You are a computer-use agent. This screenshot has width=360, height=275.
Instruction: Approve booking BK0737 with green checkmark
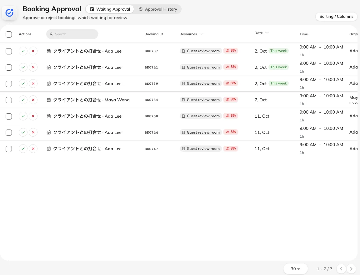click(23, 51)
